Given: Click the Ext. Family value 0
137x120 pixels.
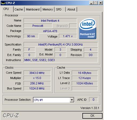Looking at the screenshot, I should pyautogui.click(x=29, y=55).
